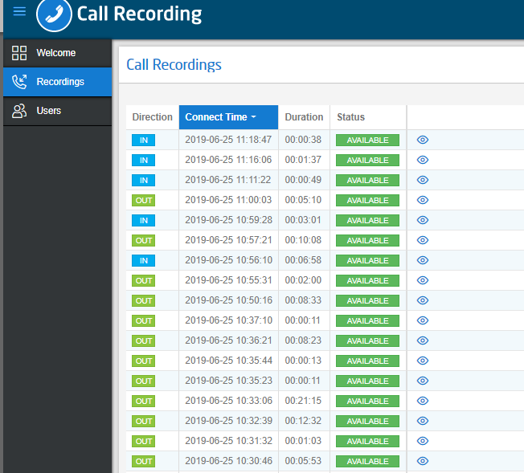Click the Direction column header
This screenshot has height=473, width=524.
(153, 117)
